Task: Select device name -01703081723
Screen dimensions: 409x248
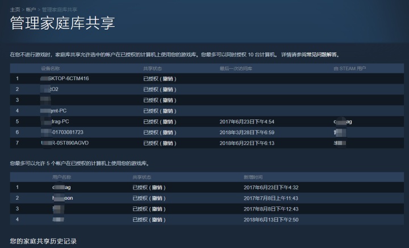Action: coord(62,132)
